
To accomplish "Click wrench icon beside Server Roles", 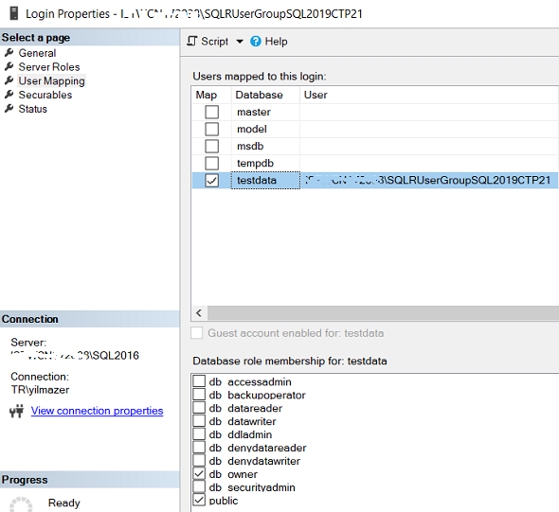I will click(x=9, y=66).
